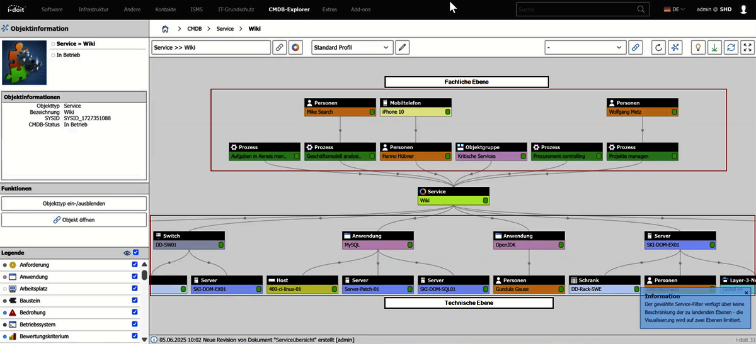Select the Kritische Services Objektgruppe node
Screen dimensions: 756x344
point(491,151)
